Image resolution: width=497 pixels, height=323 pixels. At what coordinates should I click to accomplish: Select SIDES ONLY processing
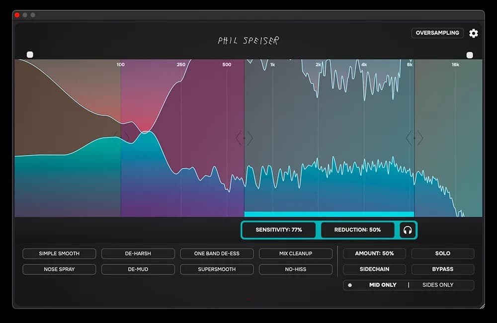[438, 285]
